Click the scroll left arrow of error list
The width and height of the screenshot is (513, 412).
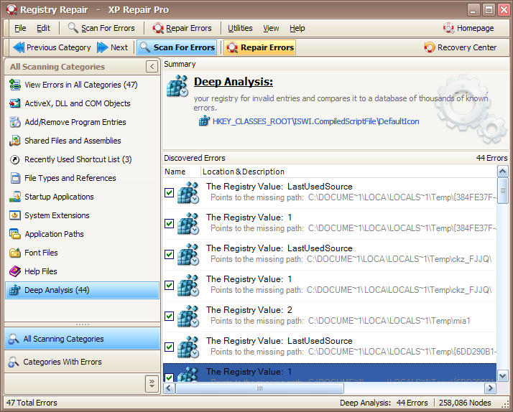tap(169, 388)
